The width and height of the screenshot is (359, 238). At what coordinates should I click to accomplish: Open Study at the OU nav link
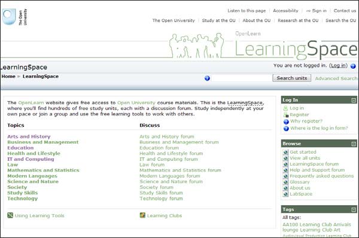coord(218,20)
